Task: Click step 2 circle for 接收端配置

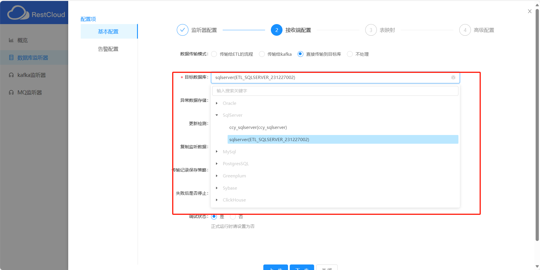Action: [277, 30]
